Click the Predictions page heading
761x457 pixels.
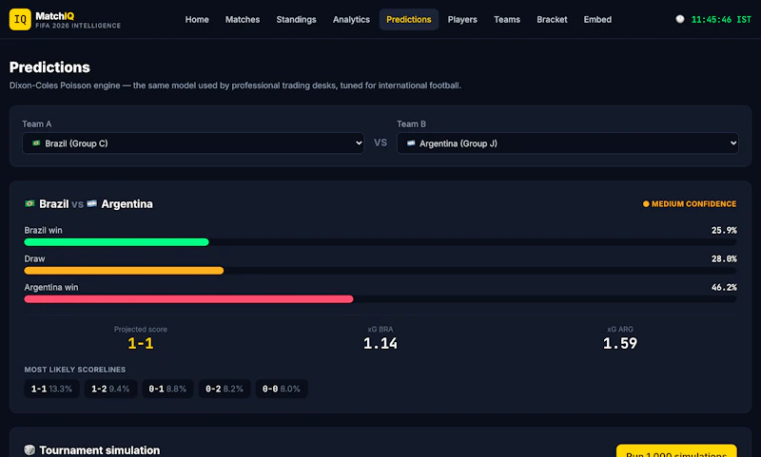coord(49,67)
